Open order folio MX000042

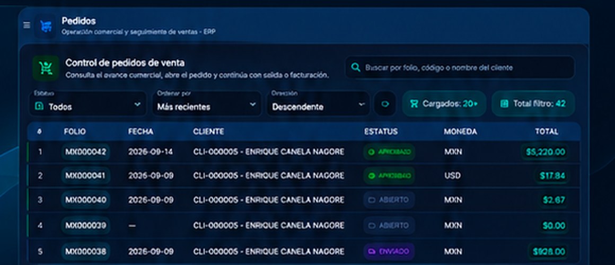(x=85, y=152)
